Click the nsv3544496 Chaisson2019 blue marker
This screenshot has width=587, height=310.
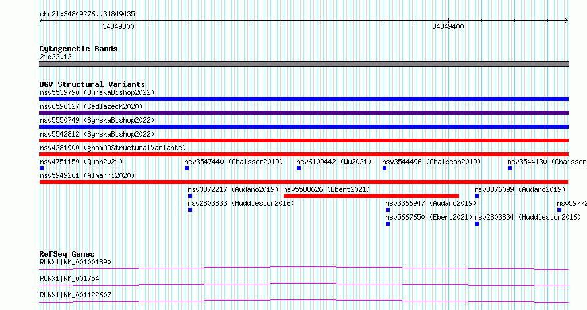click(x=385, y=168)
